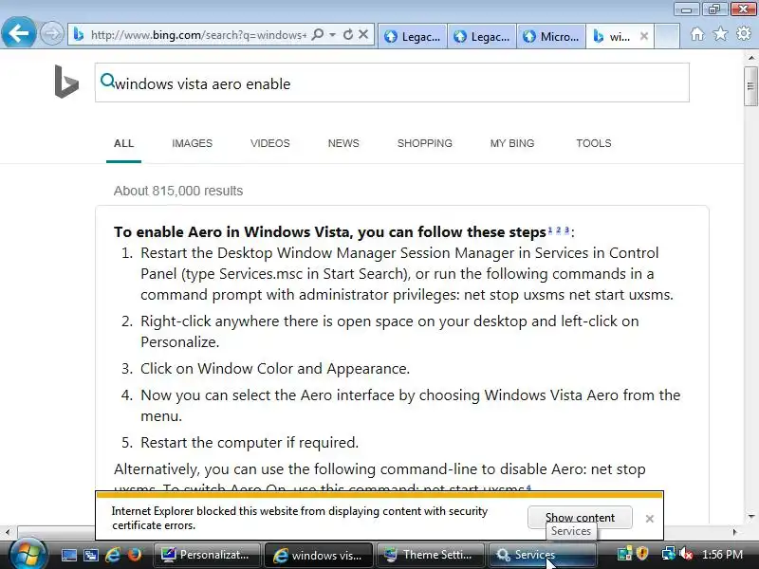Open the address bar dropdown arrow
This screenshot has height=569, width=759.
[x=333, y=35]
